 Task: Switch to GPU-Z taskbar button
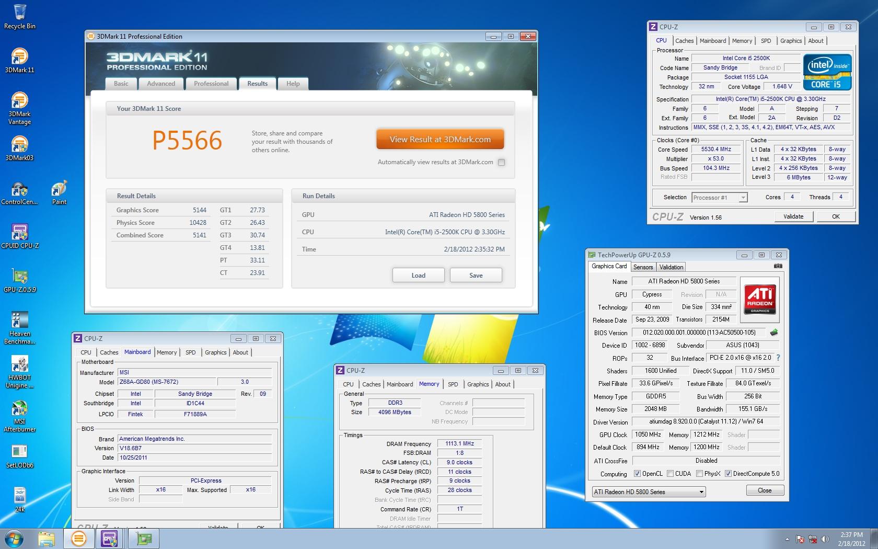tap(143, 539)
